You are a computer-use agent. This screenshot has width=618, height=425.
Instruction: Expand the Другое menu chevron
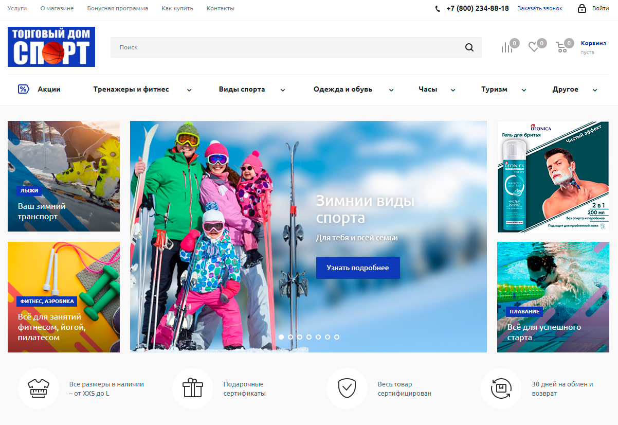pyautogui.click(x=595, y=90)
